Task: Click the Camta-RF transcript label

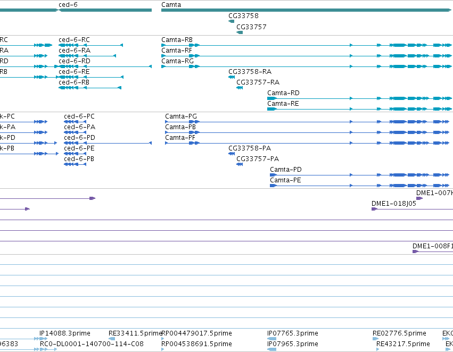Action: (177, 50)
